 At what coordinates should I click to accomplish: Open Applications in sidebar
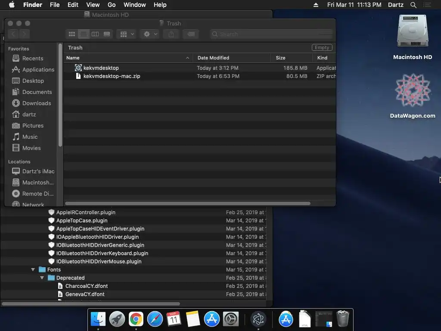coord(33,69)
